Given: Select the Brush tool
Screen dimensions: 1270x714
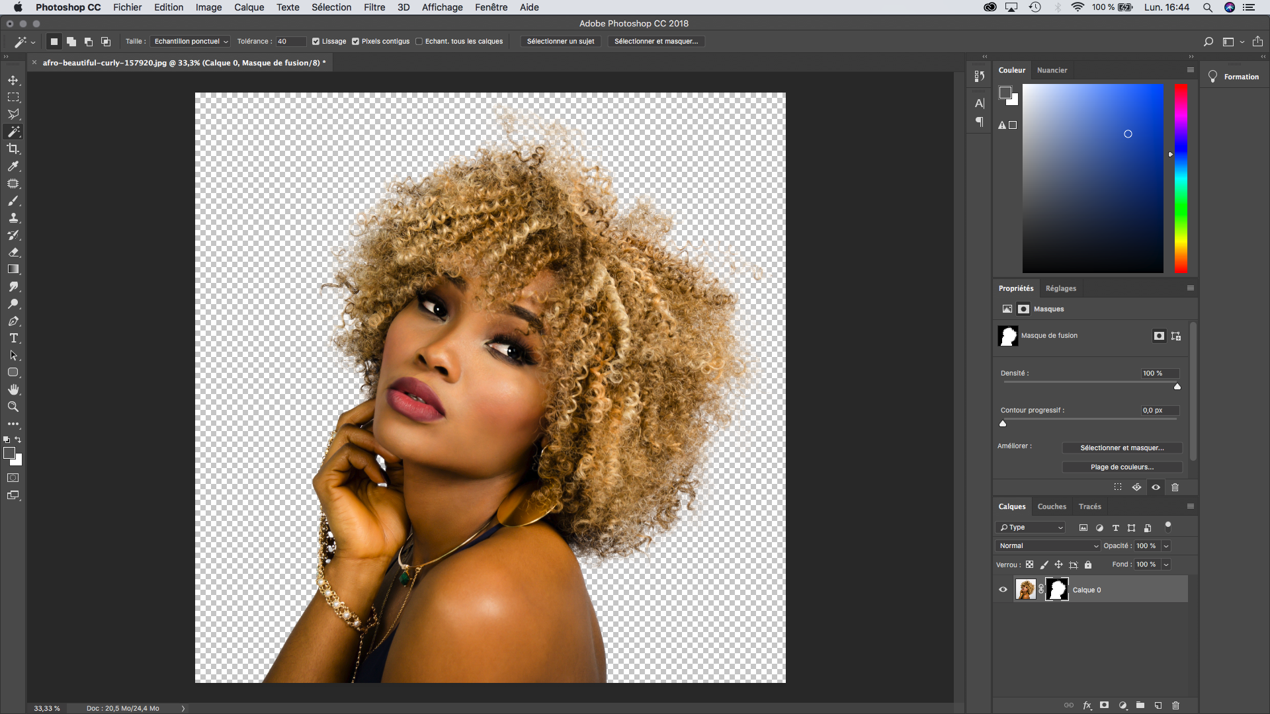Looking at the screenshot, I should [13, 200].
